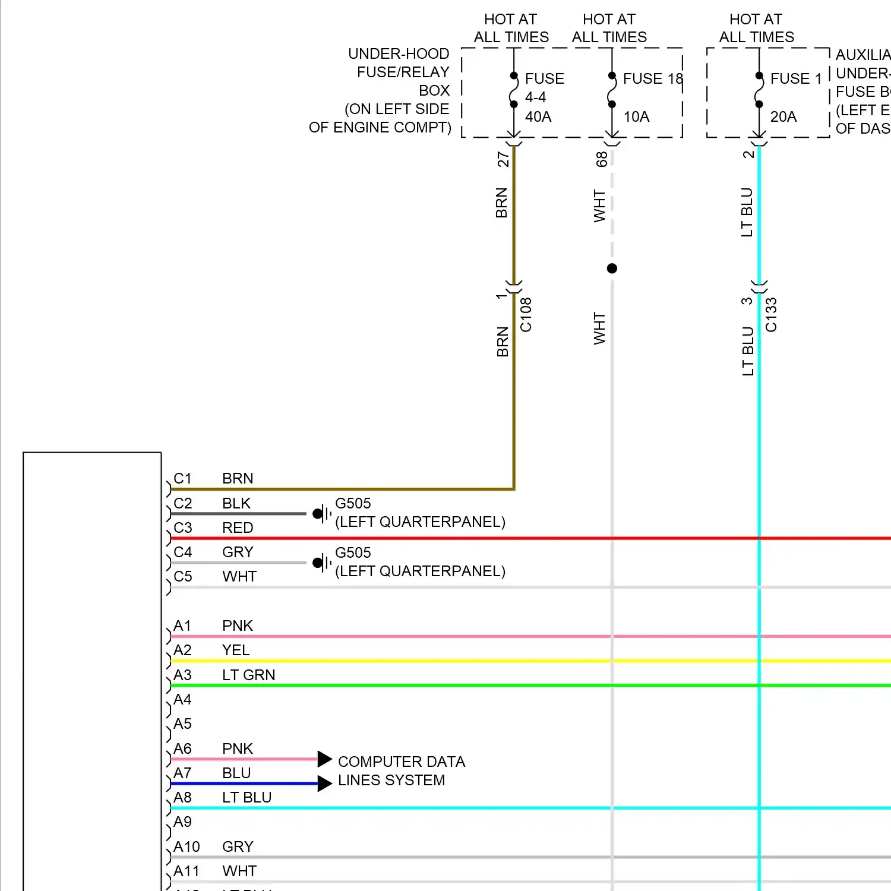This screenshot has width=891, height=891.
Task: Click the Fuse 18 fuse symbol
Action: [612, 90]
